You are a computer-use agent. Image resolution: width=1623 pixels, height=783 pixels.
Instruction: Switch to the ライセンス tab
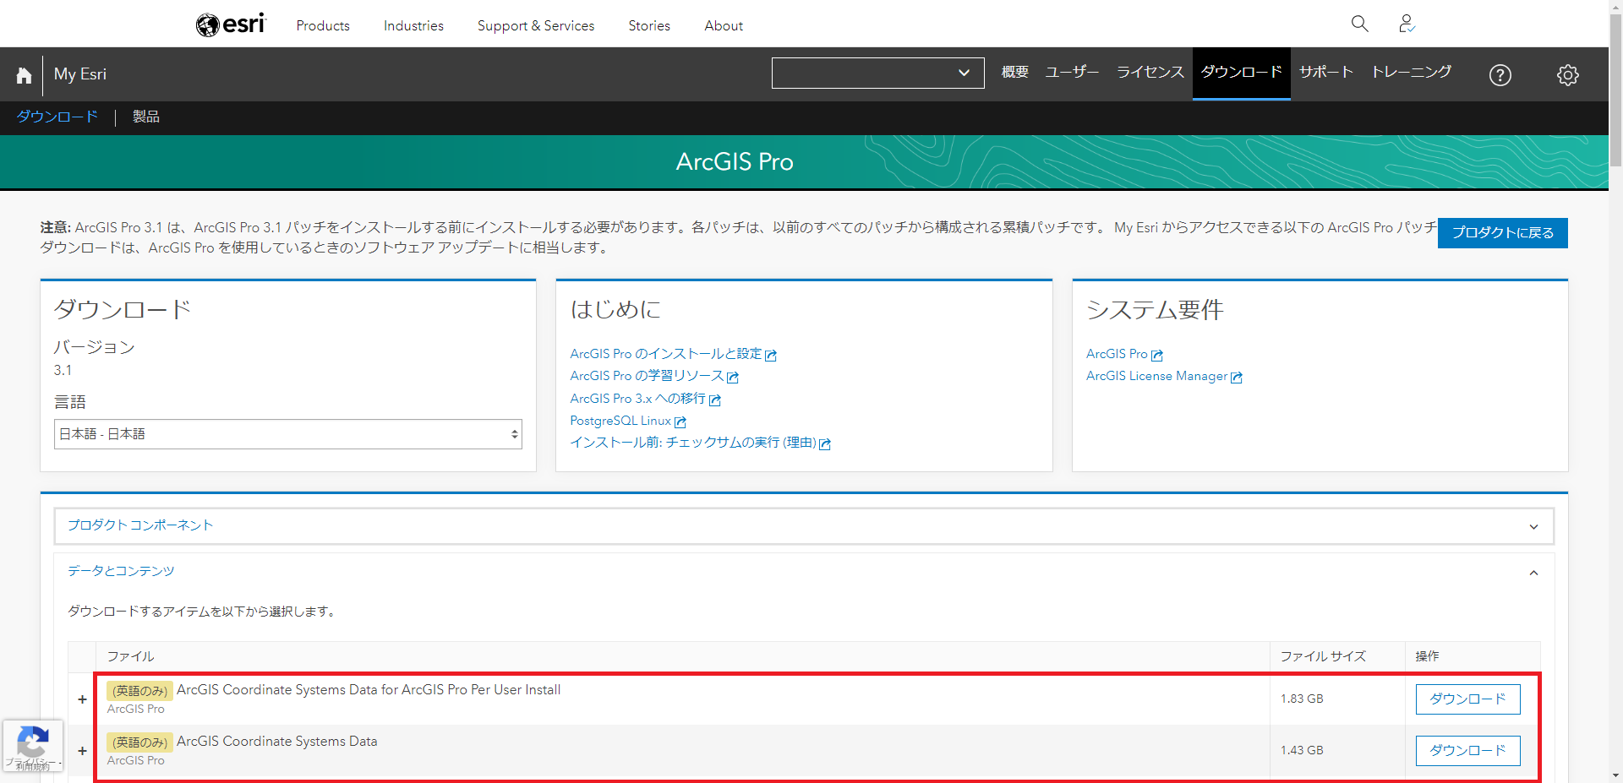[x=1150, y=73]
